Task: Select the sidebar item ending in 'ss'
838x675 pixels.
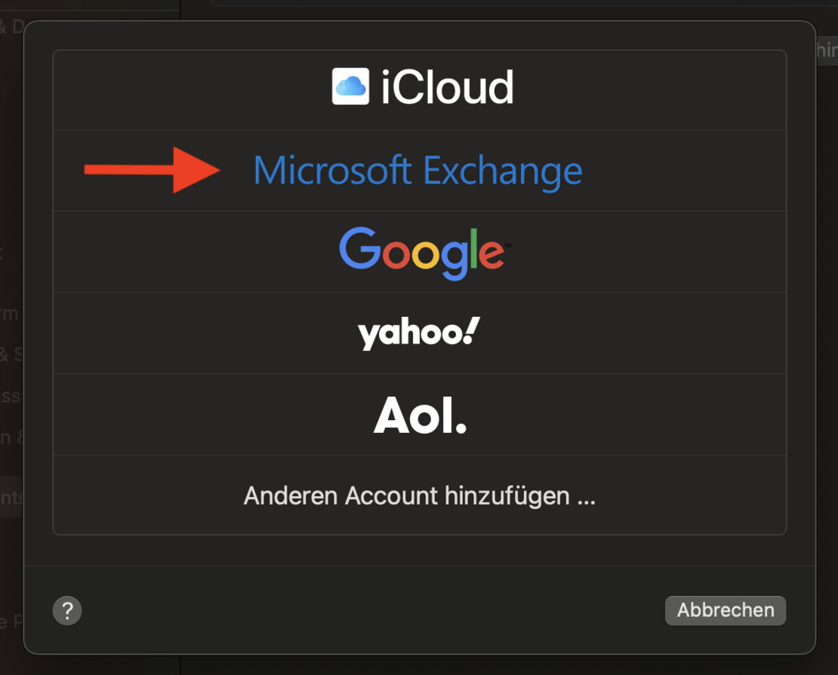Action: 11,396
